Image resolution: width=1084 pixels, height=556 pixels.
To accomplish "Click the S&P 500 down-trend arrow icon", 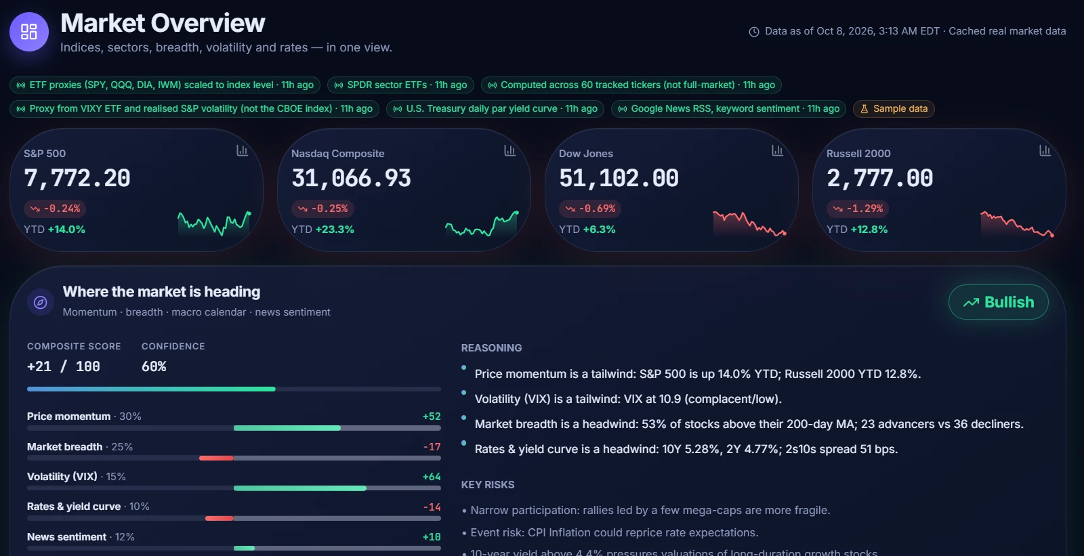I will [35, 209].
